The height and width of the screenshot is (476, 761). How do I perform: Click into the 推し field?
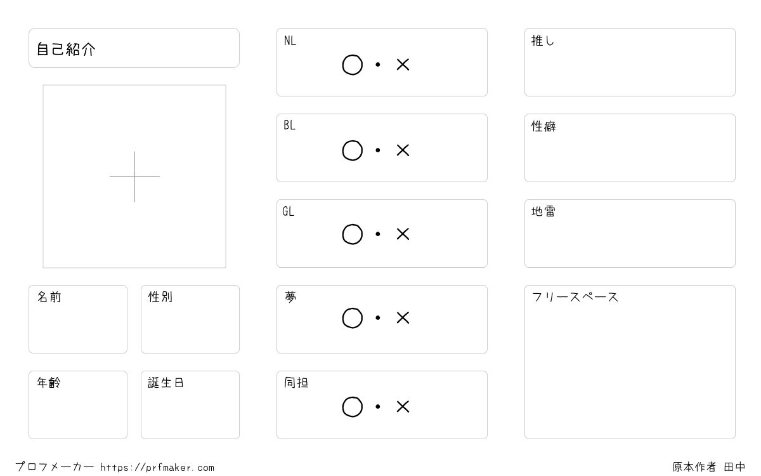click(630, 62)
